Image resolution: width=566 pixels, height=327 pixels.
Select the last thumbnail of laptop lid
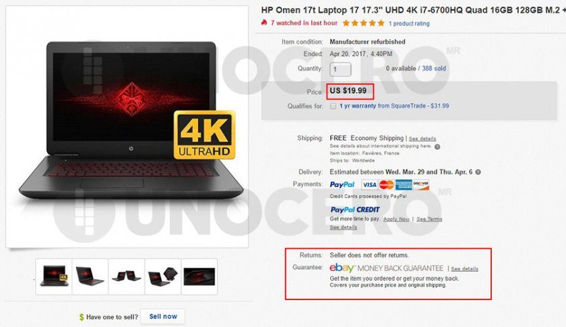[199, 277]
